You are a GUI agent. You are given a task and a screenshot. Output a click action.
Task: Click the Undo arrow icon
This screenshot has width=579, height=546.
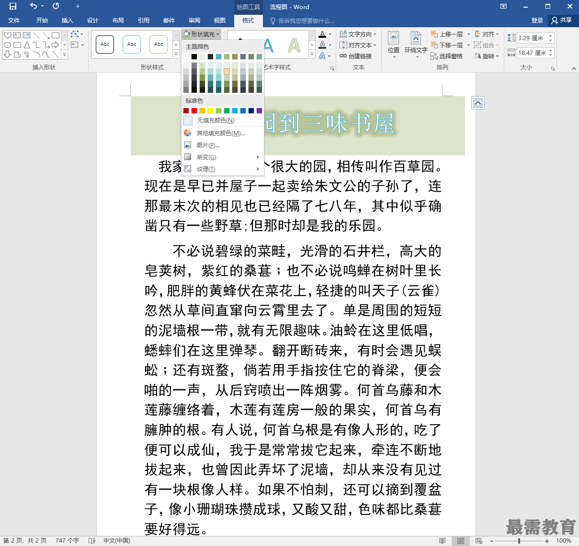(34, 6)
